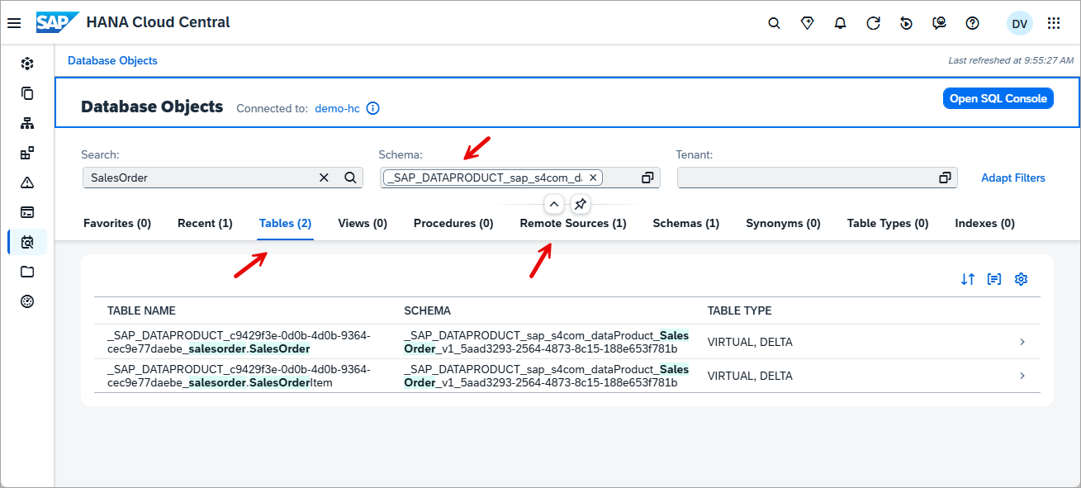Click the refresh icon in the header
The image size is (1081, 488).
click(873, 23)
